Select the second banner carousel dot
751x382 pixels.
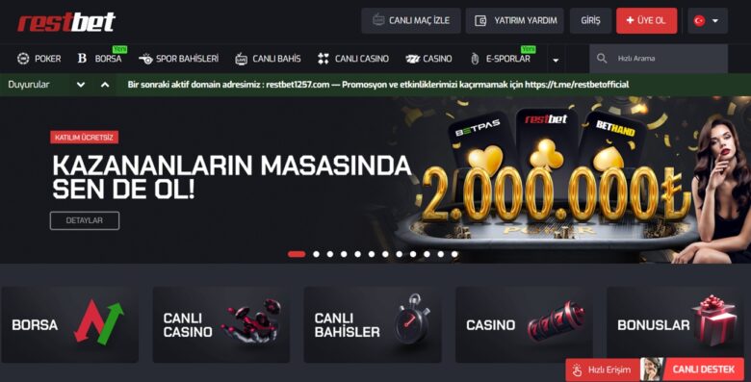click(316, 254)
